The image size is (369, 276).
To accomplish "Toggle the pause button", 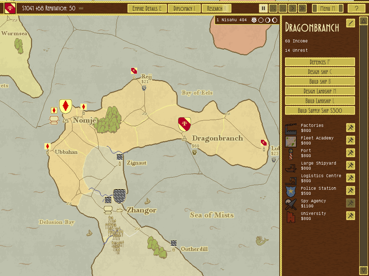I will [x=263, y=8].
